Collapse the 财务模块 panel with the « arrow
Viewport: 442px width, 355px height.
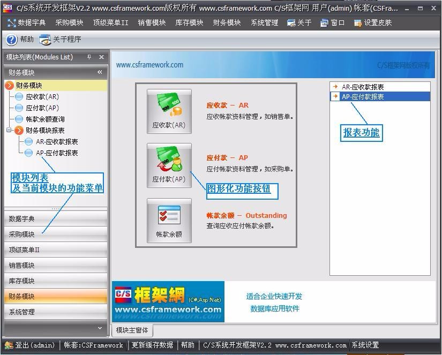click(x=99, y=72)
